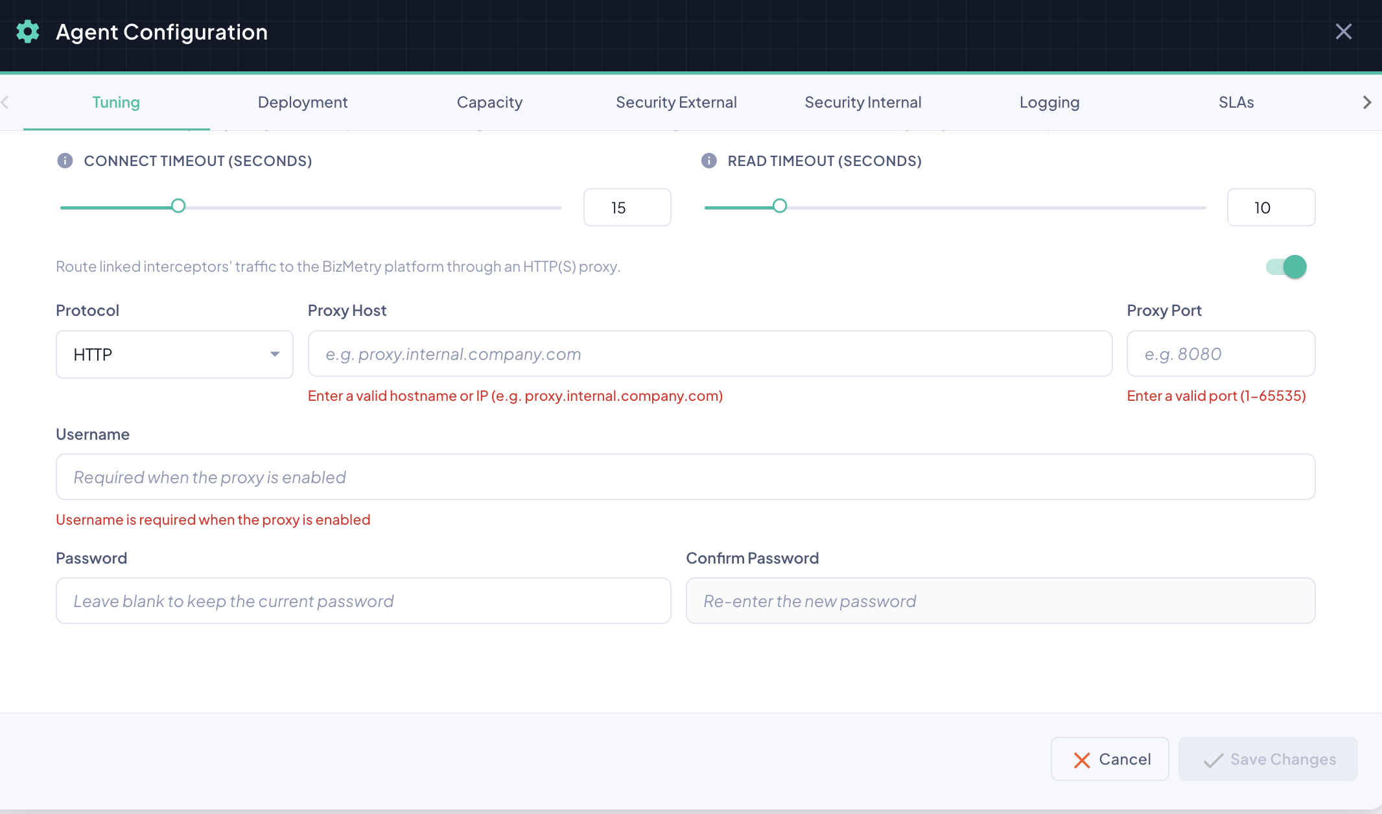The width and height of the screenshot is (1382, 814).
Task: Click the Cancel button
Action: pos(1110,759)
